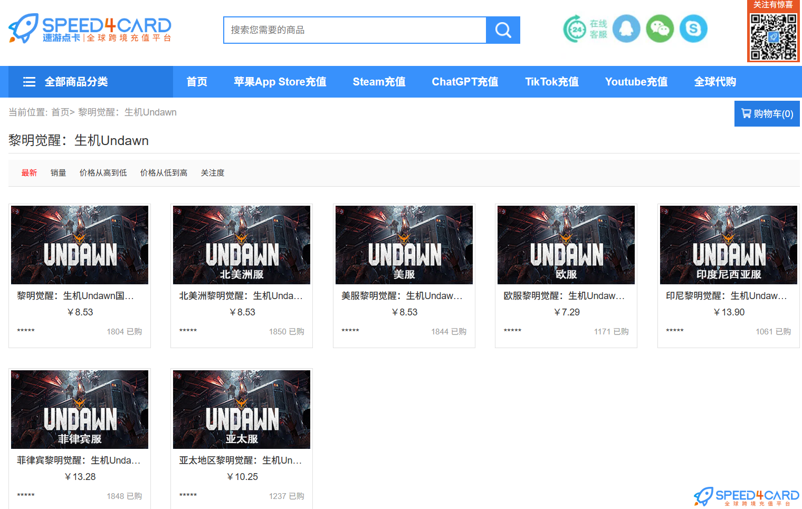Viewport: 802px width, 509px height.
Task: Open TikTok充值 in the nav bar
Action: click(552, 82)
